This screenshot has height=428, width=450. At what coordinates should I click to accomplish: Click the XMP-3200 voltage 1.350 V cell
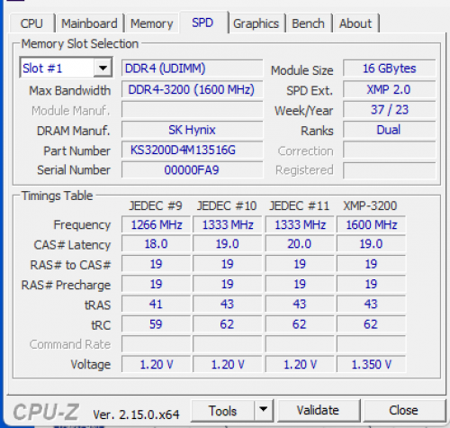372,364
